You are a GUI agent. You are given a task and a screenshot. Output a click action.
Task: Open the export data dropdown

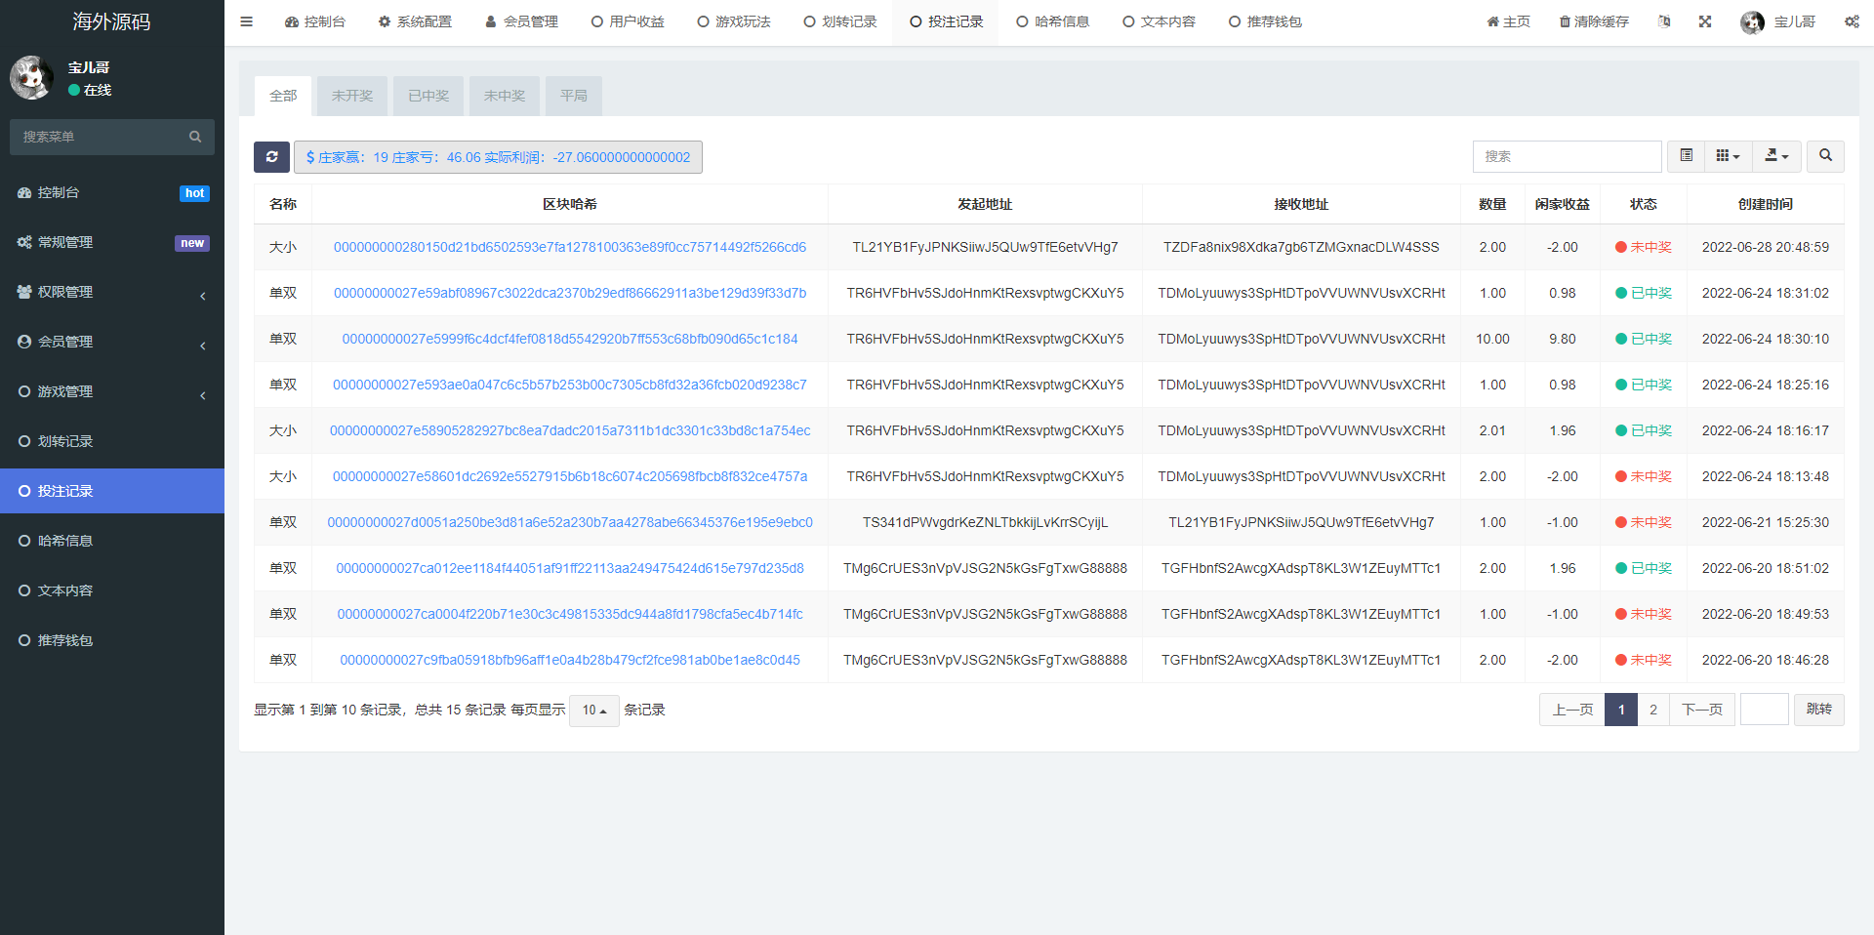coord(1776,156)
